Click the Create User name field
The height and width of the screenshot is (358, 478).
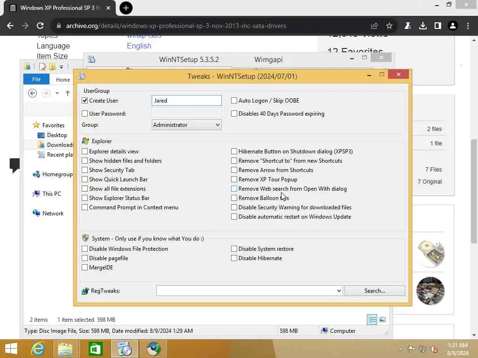(x=187, y=101)
